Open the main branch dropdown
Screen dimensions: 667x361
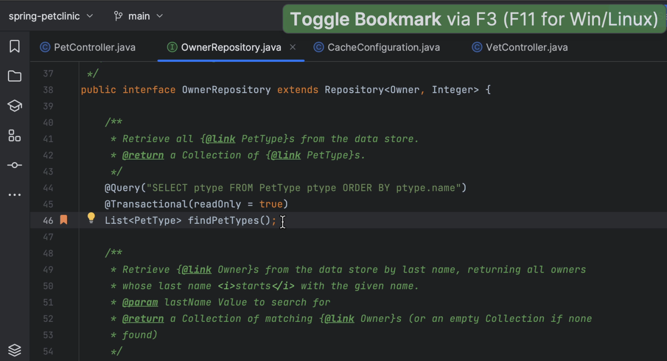coord(139,16)
